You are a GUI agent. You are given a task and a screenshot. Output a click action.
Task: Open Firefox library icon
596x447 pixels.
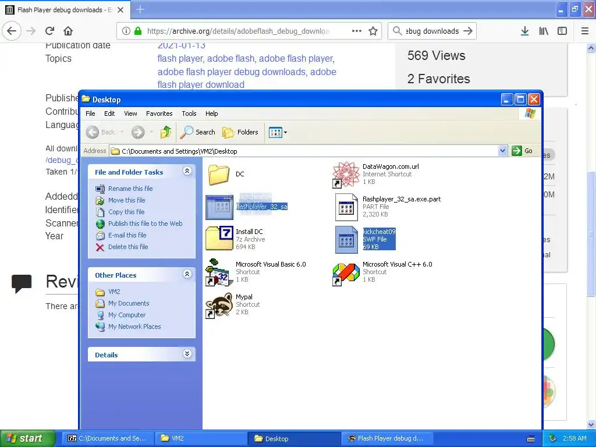(544, 31)
